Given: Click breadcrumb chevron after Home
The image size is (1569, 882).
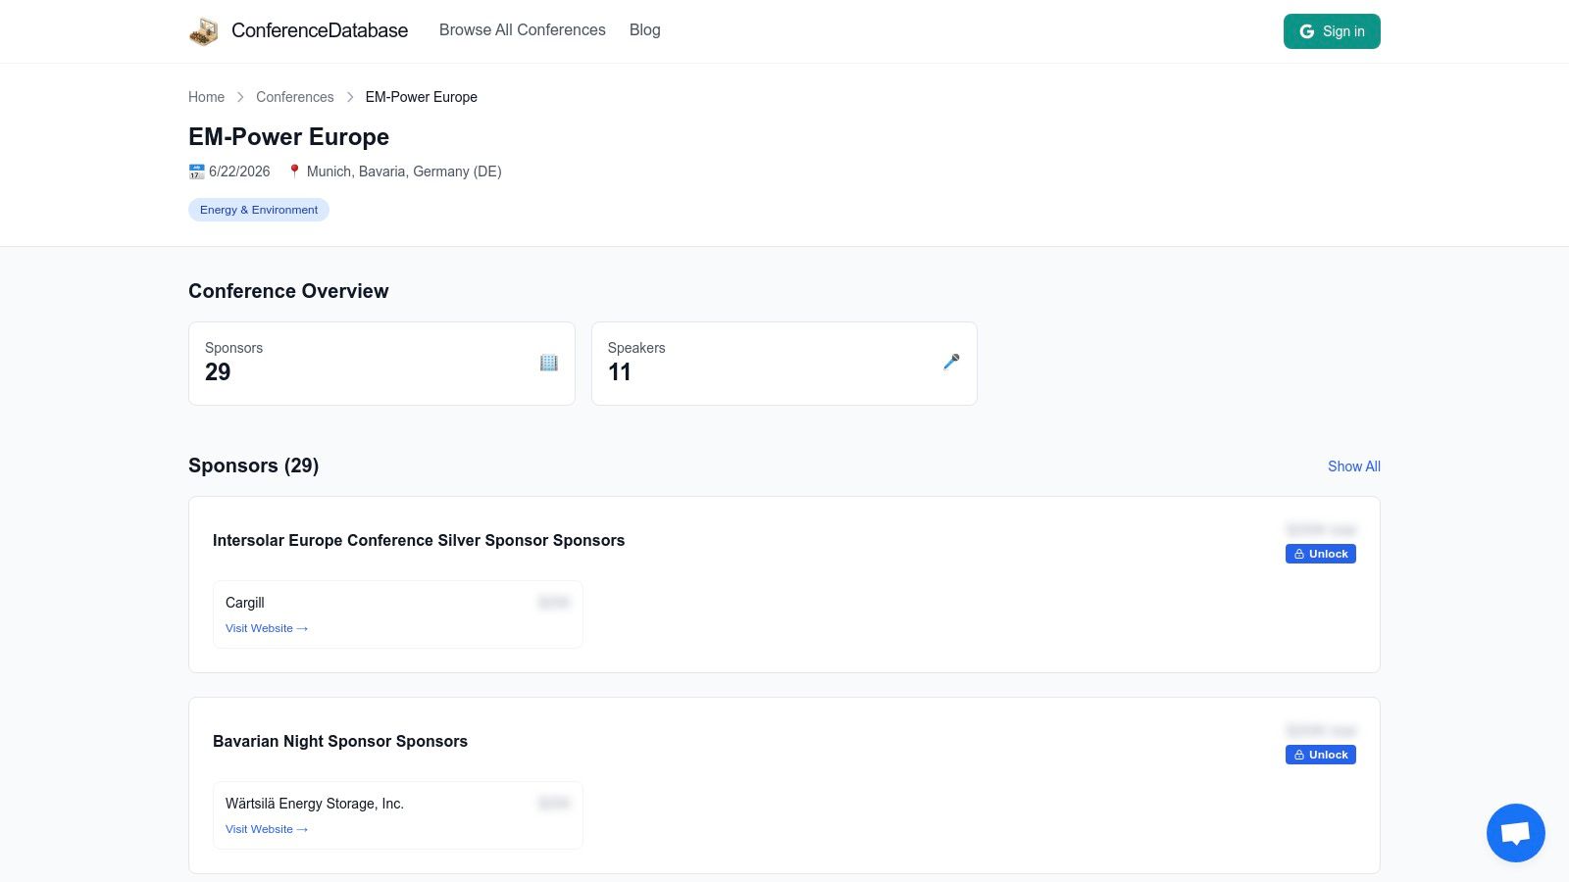Looking at the screenshot, I should 240,97.
